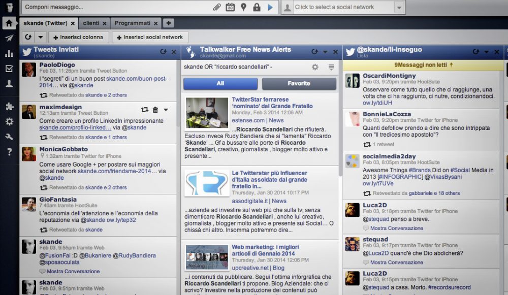508x295 pixels.
Task: Open thumbnail of TwitterStar ferrarese article
Action: point(207,113)
